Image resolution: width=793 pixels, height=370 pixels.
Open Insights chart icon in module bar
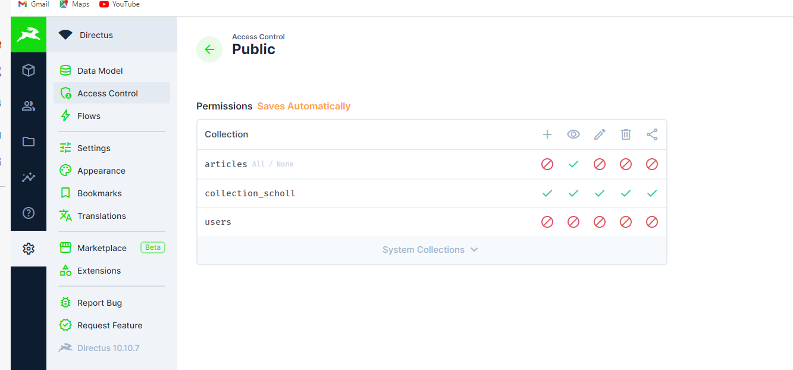[29, 177]
